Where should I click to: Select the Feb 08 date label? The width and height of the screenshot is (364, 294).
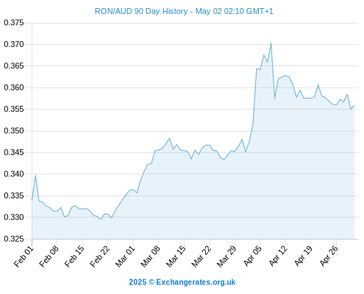click(x=49, y=257)
